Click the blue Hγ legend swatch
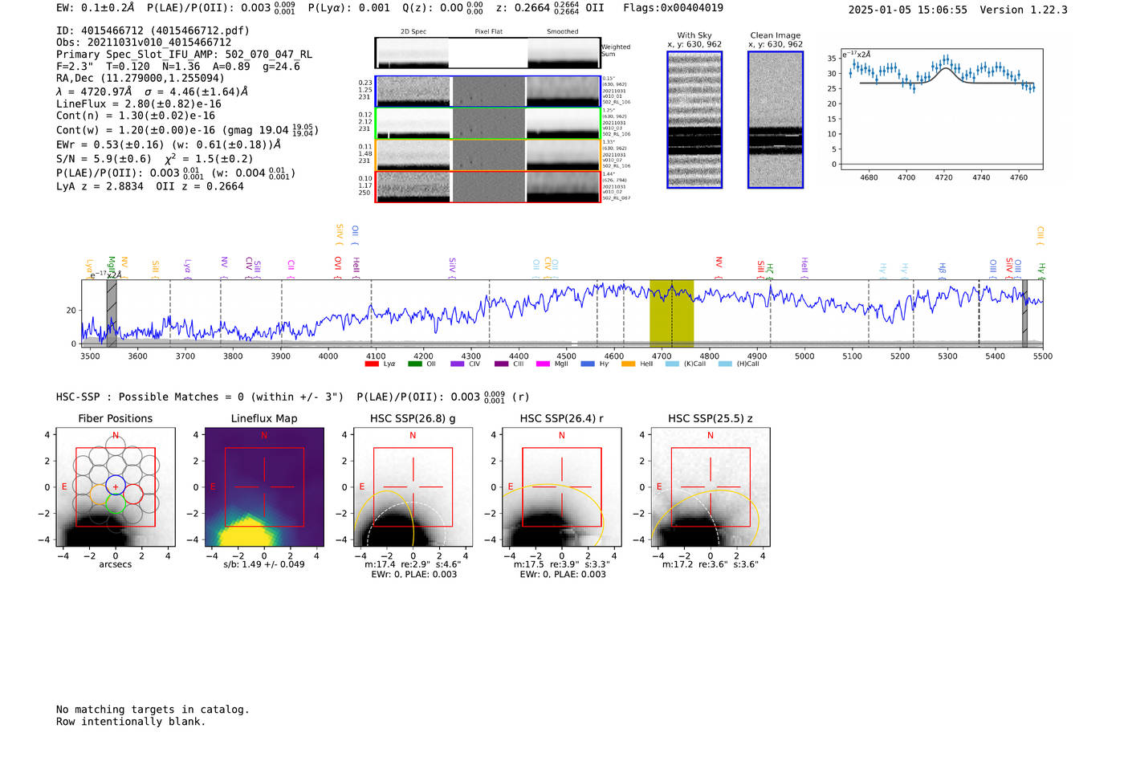This screenshot has width=1124, height=765. point(588,364)
